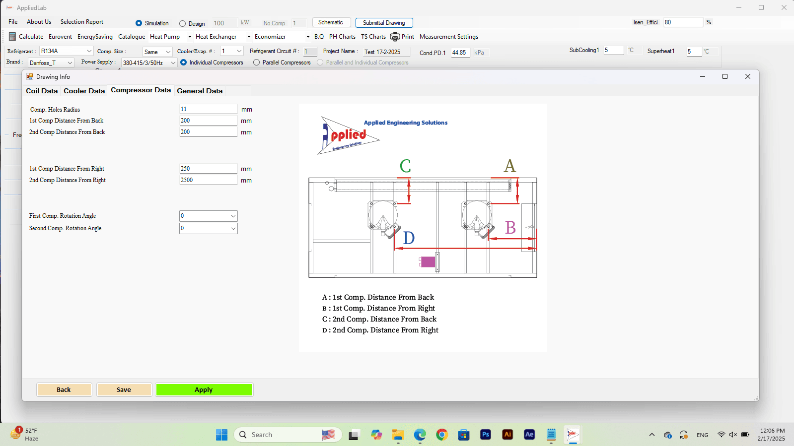Open File Explorer from taskbar
Viewport: 794px width, 446px height.
(398, 435)
